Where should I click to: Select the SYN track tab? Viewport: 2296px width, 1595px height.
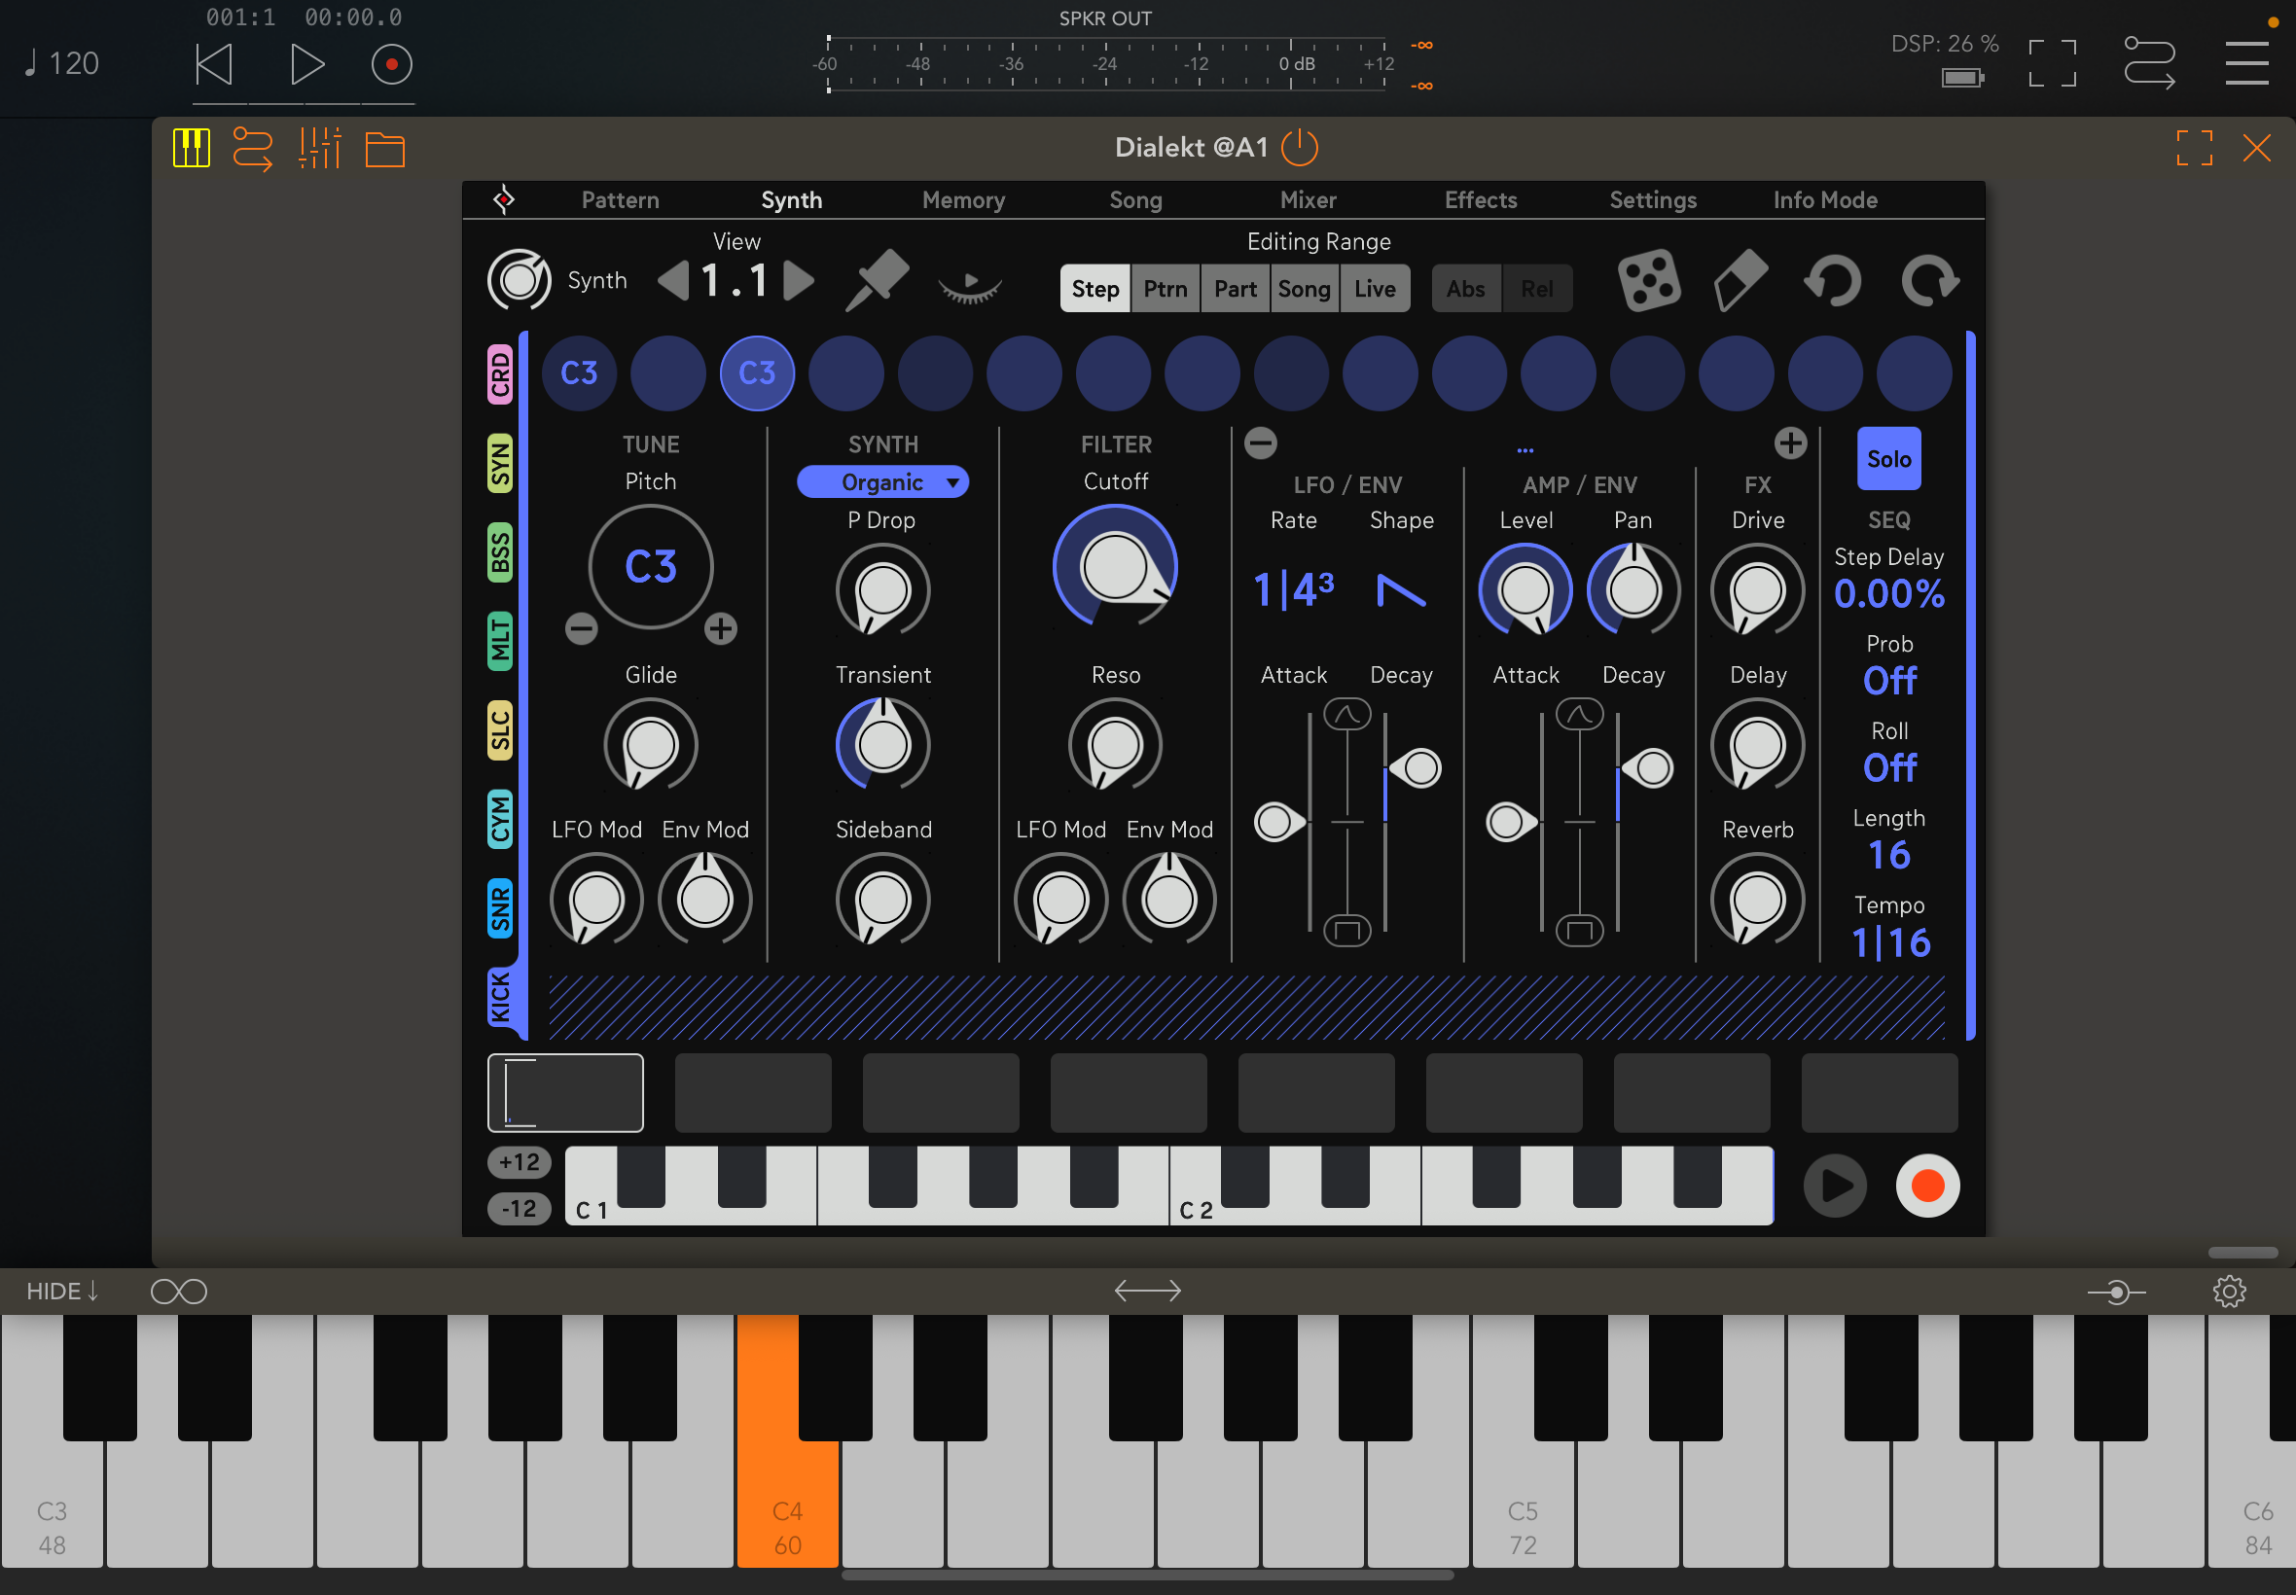[500, 463]
